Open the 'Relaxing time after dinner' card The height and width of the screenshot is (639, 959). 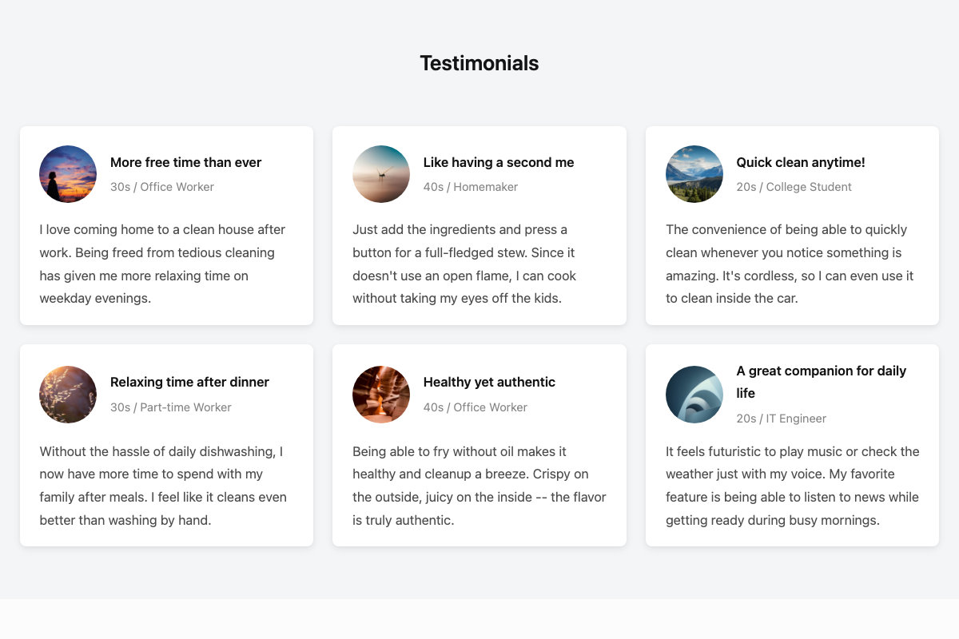(x=166, y=445)
